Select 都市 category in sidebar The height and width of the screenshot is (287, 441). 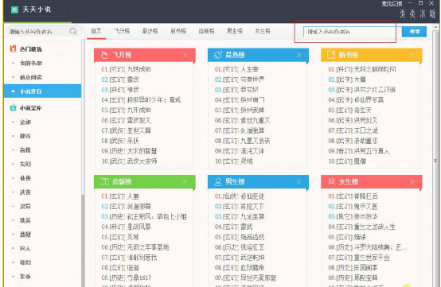click(25, 136)
